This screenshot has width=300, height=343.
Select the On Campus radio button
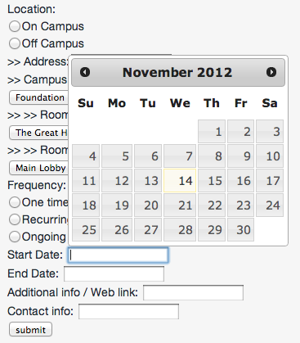[x=15, y=26]
